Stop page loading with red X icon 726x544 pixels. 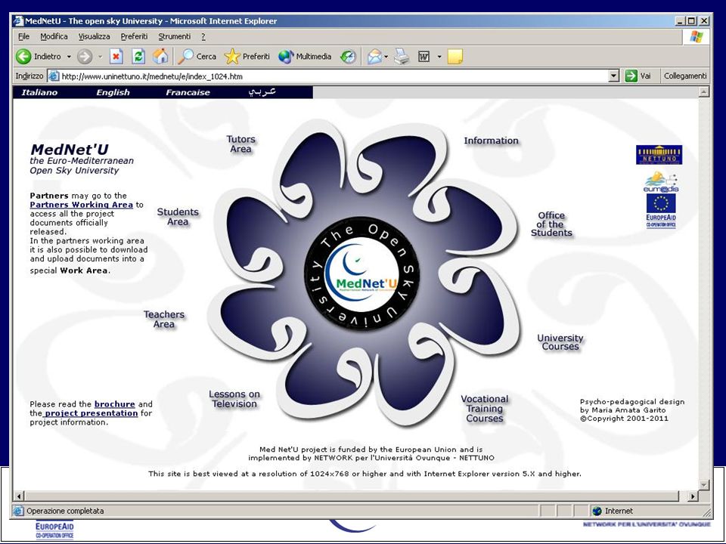[116, 57]
